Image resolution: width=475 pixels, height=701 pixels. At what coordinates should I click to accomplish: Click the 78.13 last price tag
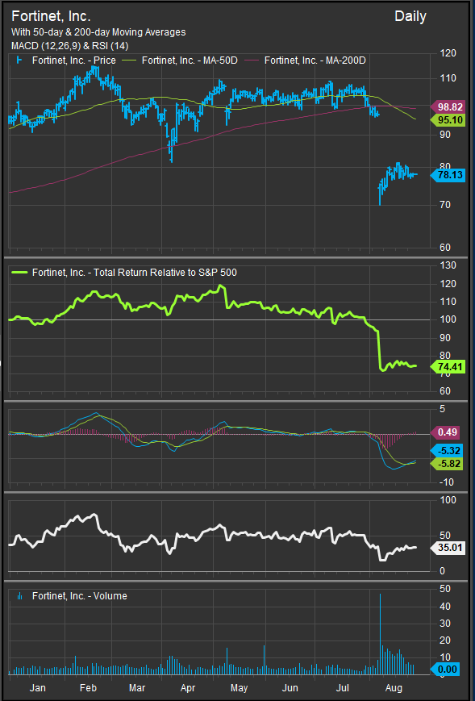448,175
